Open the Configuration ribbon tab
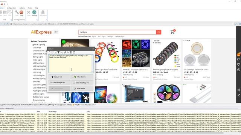This screenshot has width=241, height=135. pyautogui.click(x=11, y=8)
